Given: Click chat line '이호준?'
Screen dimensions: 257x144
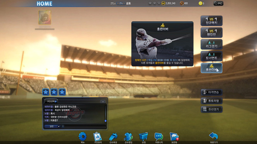Looking at the screenshot, I should pos(51,120).
